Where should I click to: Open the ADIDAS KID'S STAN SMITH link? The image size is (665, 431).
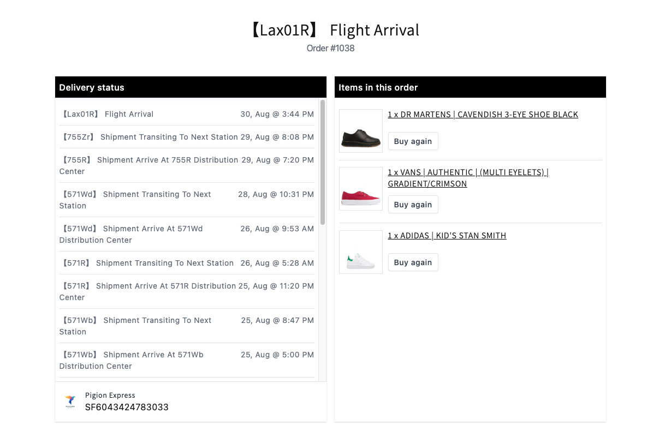(x=447, y=236)
